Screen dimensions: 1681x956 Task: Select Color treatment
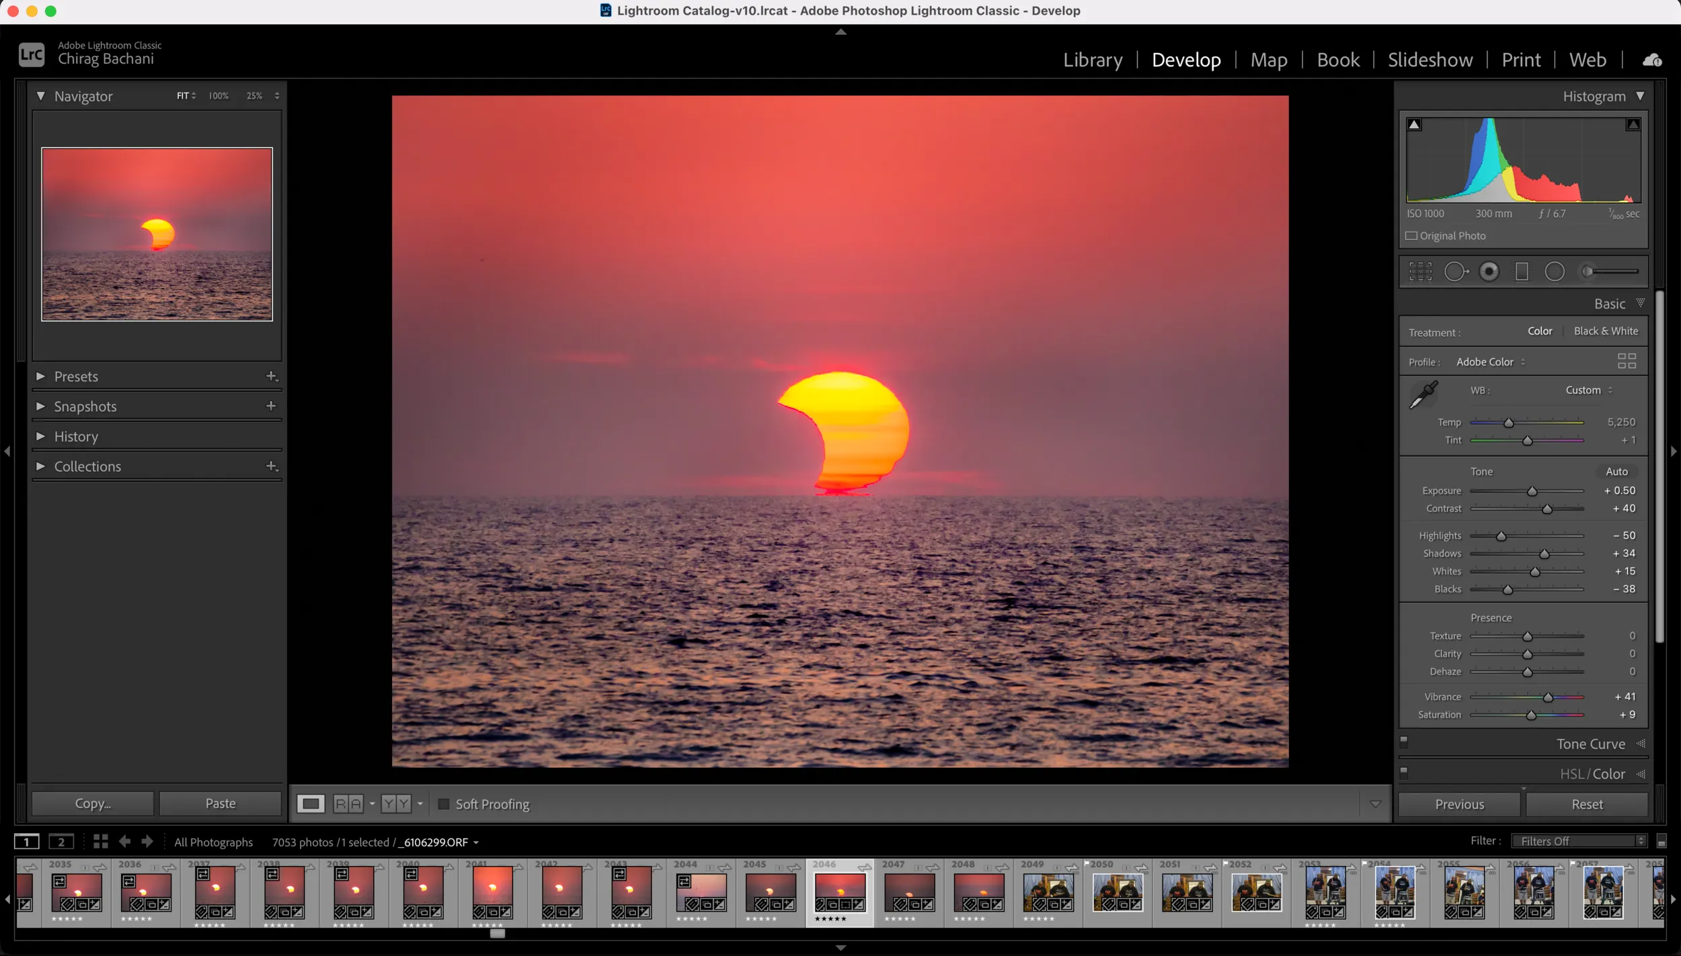[1540, 331]
